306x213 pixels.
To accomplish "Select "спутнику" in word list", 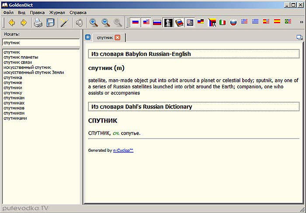I will [x=13, y=93].
